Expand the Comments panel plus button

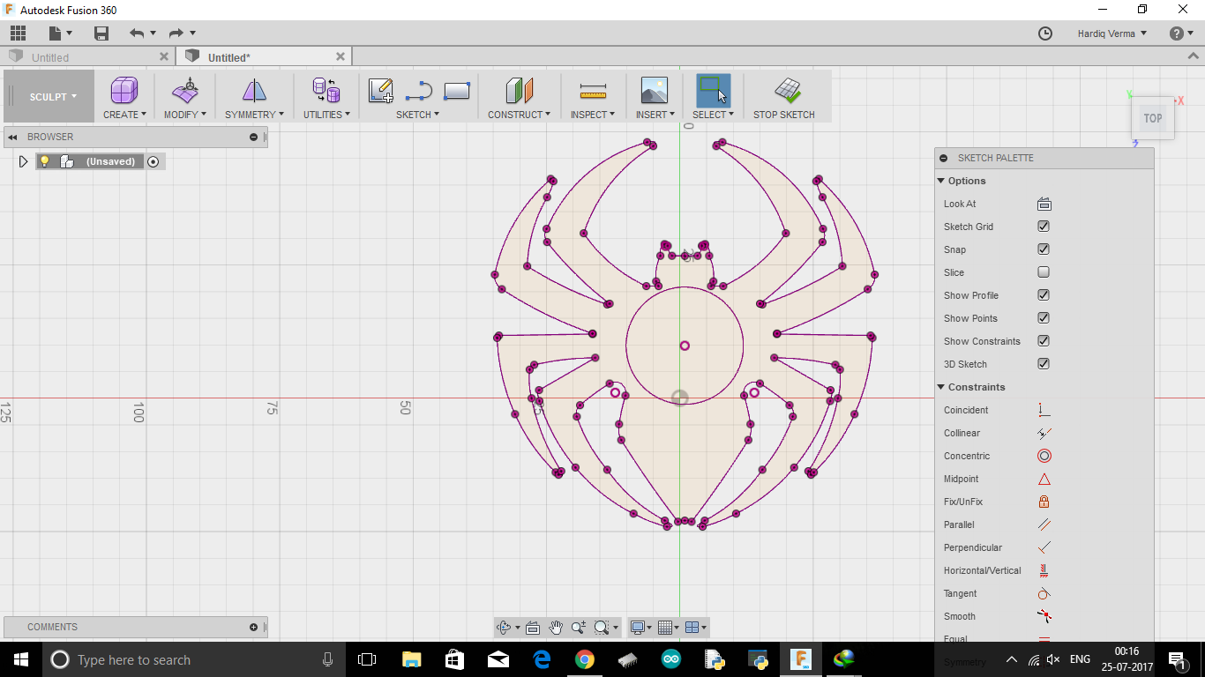tap(253, 628)
